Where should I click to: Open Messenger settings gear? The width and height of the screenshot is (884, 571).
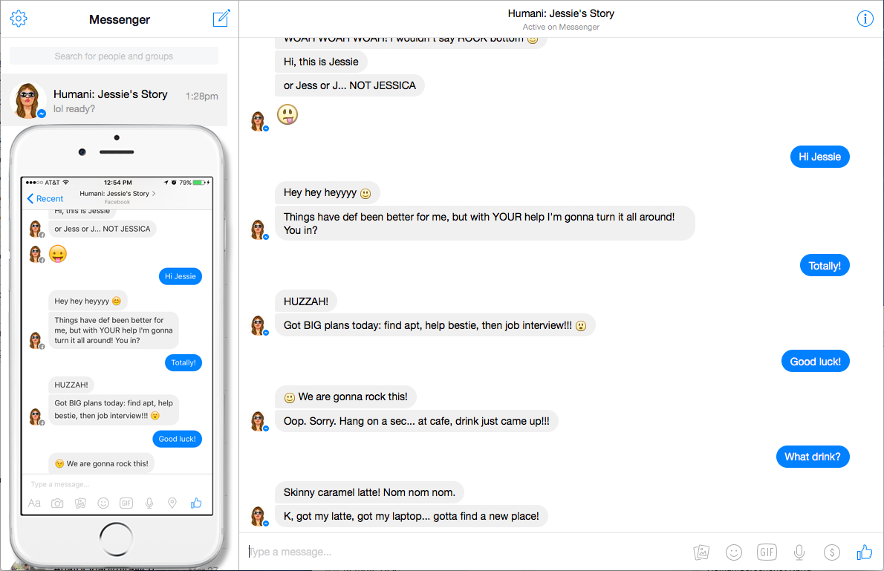point(19,19)
